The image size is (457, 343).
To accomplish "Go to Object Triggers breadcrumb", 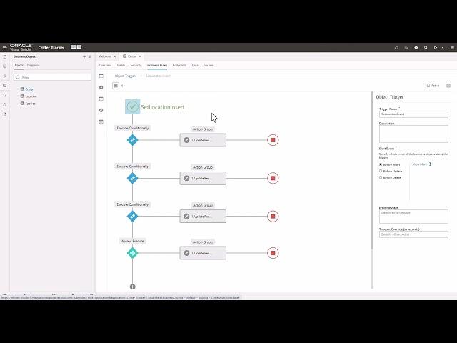I will (126, 76).
